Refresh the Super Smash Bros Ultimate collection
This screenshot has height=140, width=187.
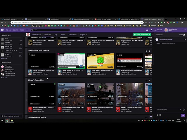(x=146, y=51)
